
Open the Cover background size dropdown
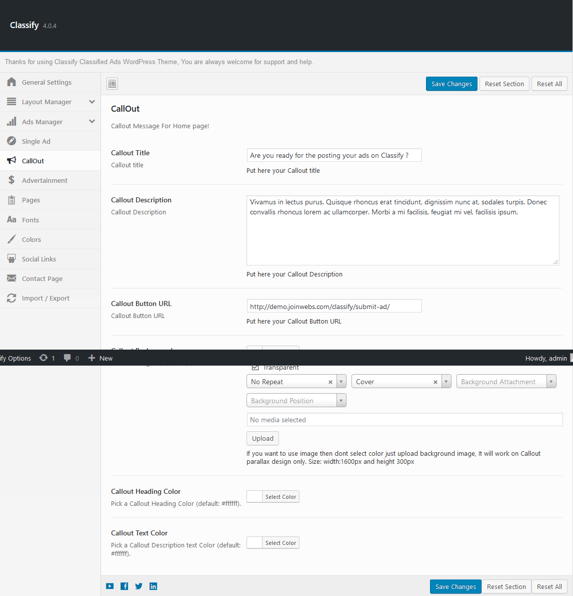(x=401, y=381)
